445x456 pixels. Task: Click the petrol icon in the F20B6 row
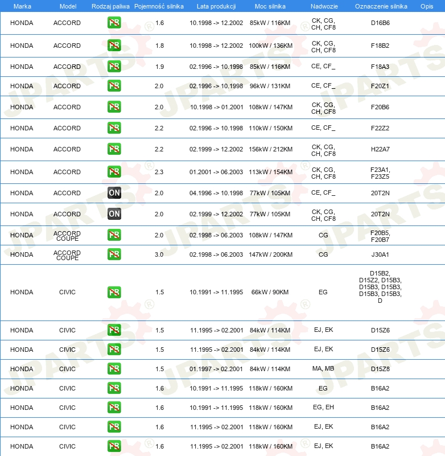point(114,106)
